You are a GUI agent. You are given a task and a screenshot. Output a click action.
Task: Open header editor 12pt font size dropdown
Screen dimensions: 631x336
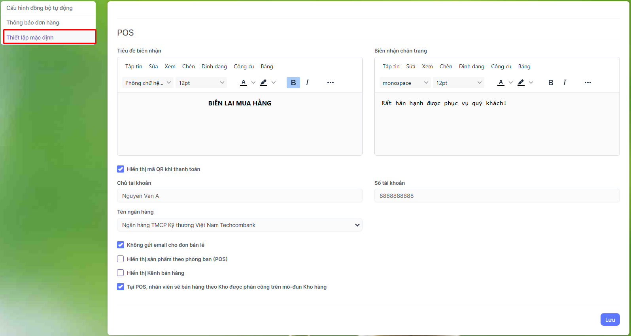[201, 83]
